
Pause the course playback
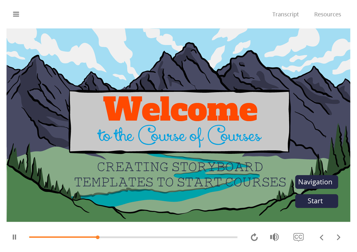coord(14,237)
